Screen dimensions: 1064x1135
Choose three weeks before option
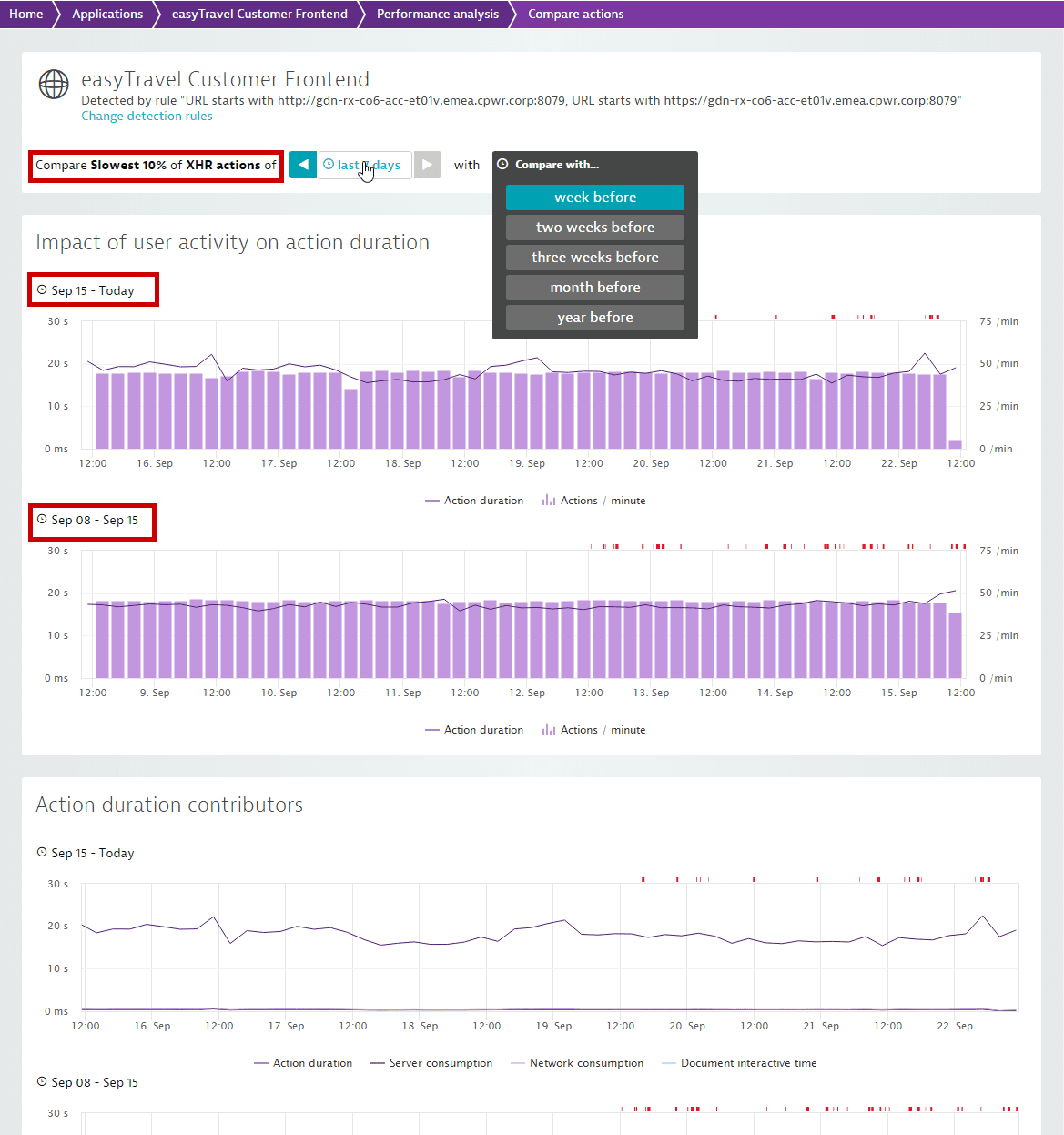[x=595, y=258]
